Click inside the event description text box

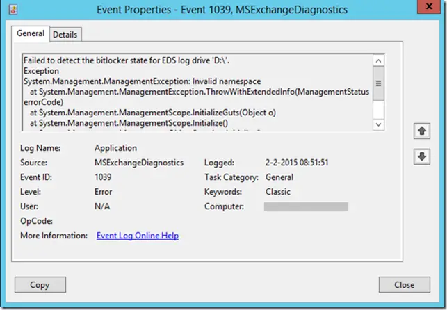coord(197,92)
